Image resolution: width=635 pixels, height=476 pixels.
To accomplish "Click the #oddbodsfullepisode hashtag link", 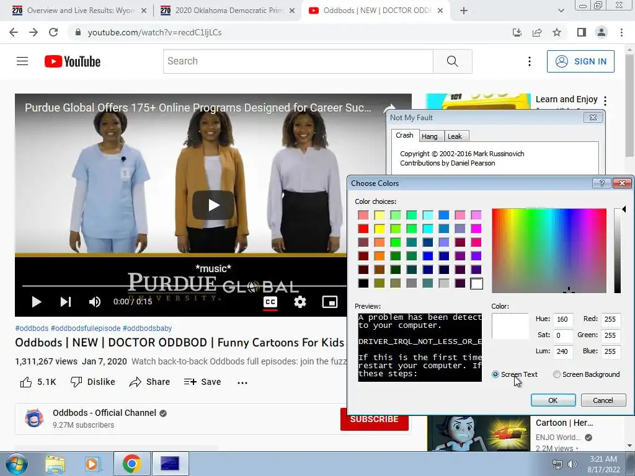I will click(86, 328).
